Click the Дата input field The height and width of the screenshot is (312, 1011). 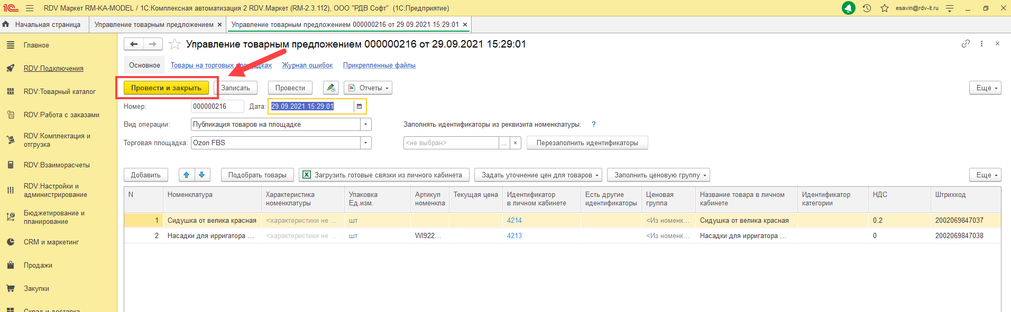click(311, 107)
